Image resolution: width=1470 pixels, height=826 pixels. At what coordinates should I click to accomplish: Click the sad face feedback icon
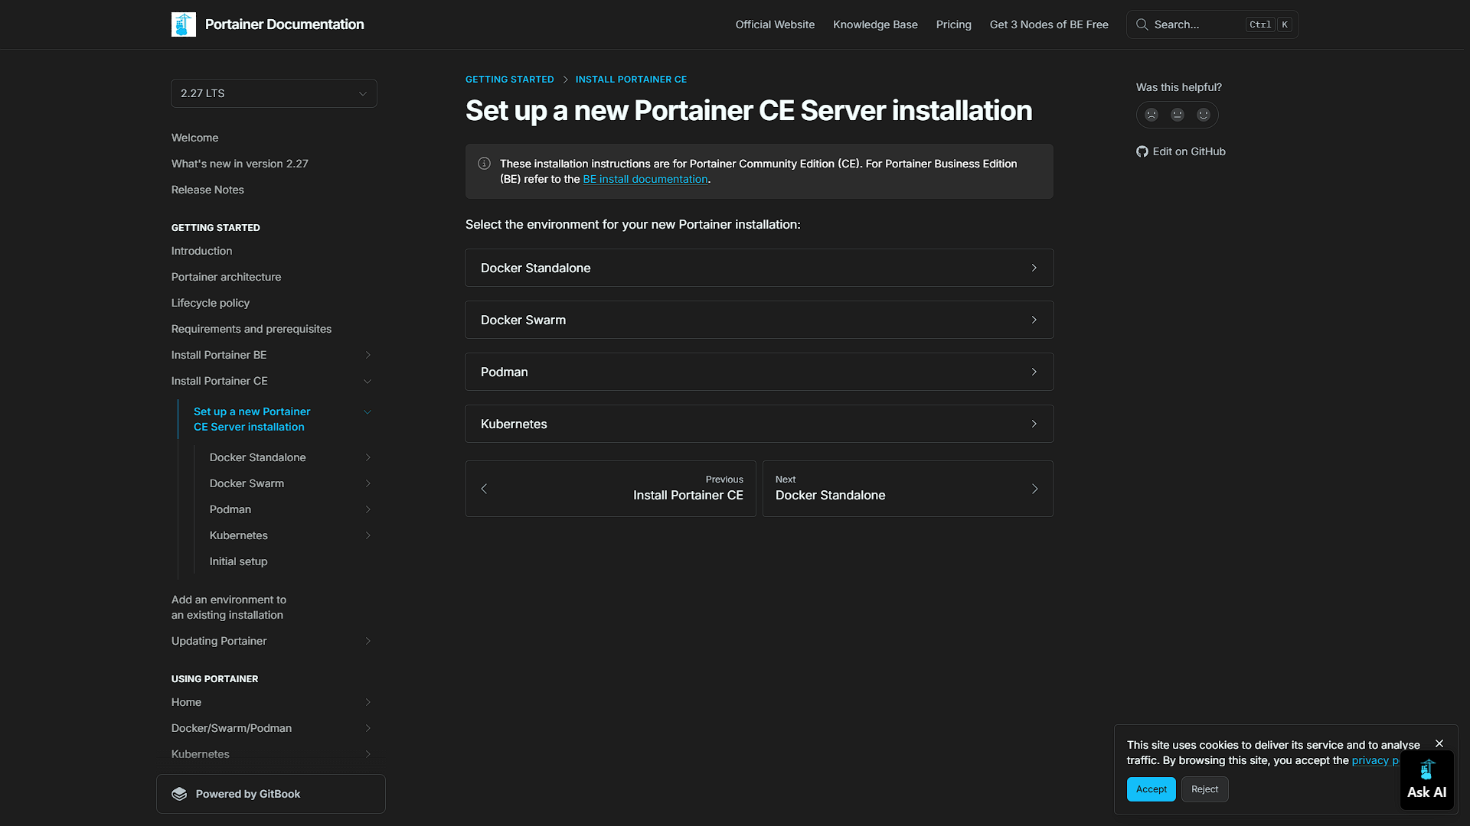coord(1151,115)
